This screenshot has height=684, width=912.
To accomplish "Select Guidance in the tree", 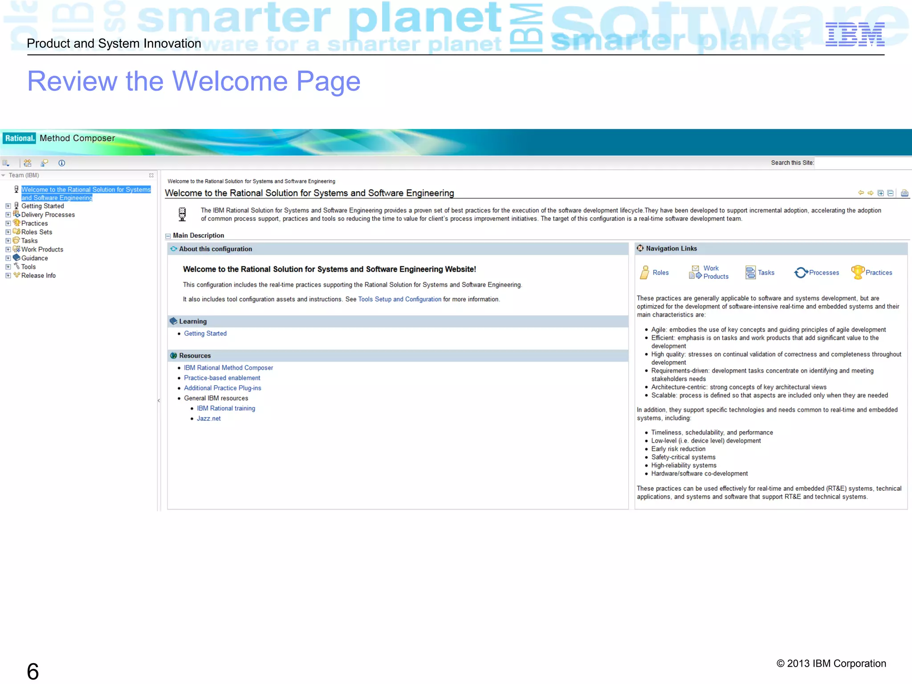I will click(35, 258).
